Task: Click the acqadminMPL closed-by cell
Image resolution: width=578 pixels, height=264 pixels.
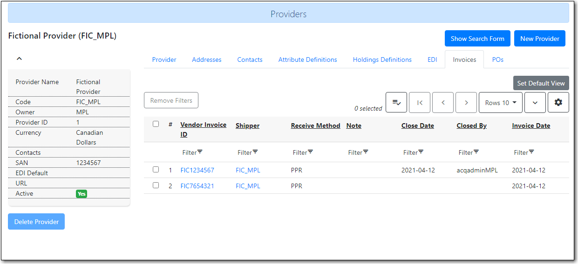Action: coord(477,170)
